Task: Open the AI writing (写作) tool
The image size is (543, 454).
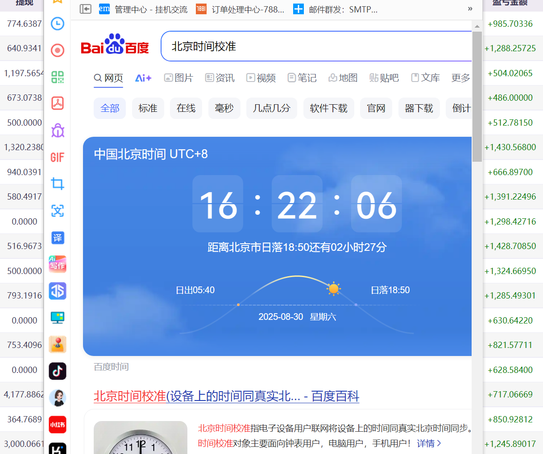Action: 58,264
